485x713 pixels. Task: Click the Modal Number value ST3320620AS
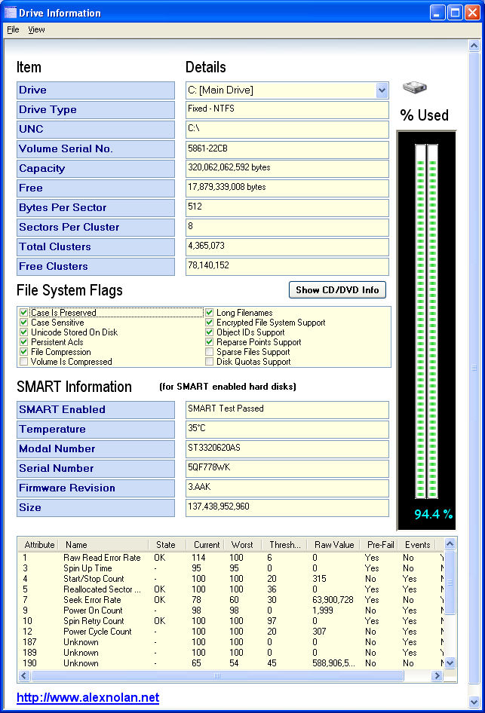(287, 448)
